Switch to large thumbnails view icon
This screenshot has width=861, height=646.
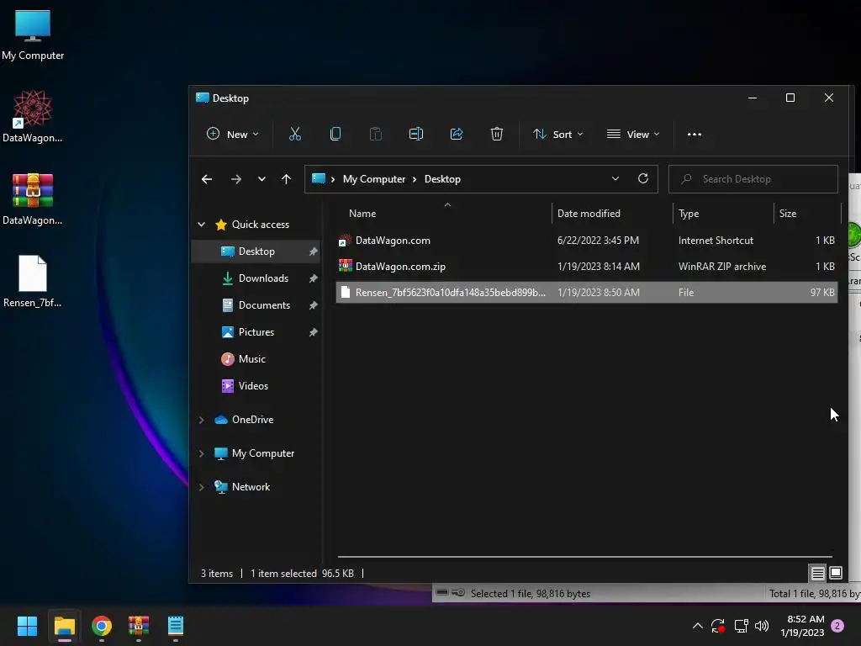coord(836,574)
